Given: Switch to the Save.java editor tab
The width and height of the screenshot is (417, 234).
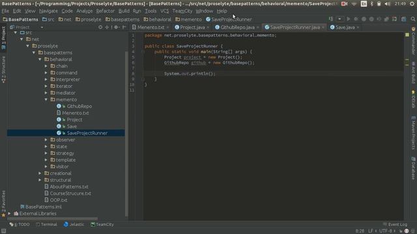Looking at the screenshot, I should pos(345,27).
